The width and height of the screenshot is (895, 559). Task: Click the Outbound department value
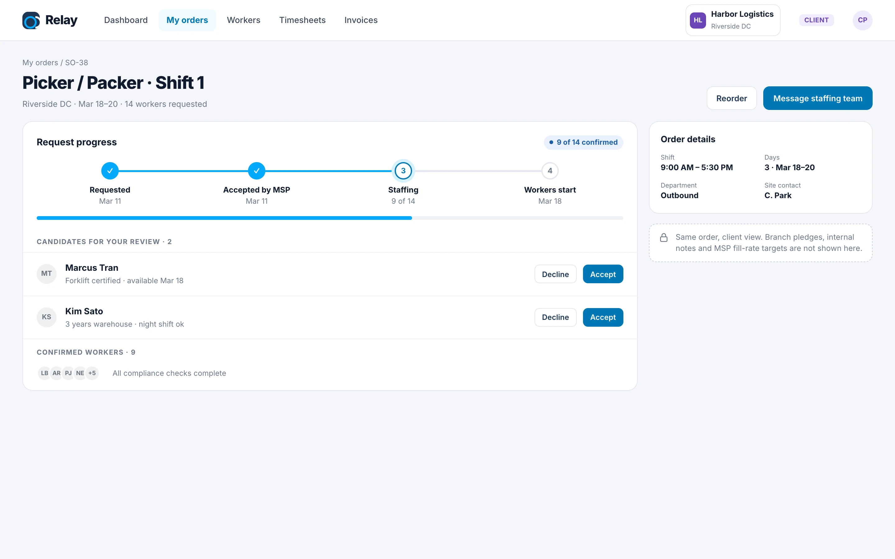(679, 196)
